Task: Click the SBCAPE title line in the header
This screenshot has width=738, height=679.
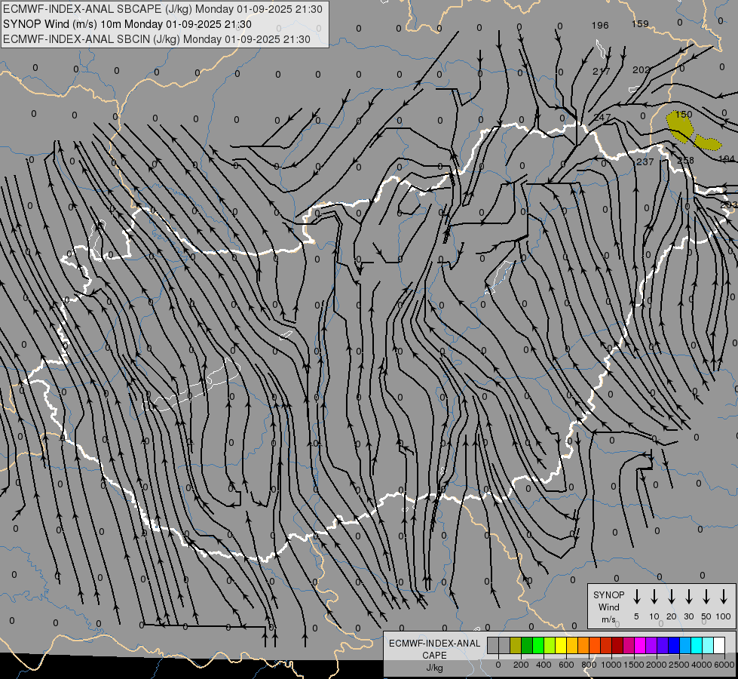Action: point(163,9)
